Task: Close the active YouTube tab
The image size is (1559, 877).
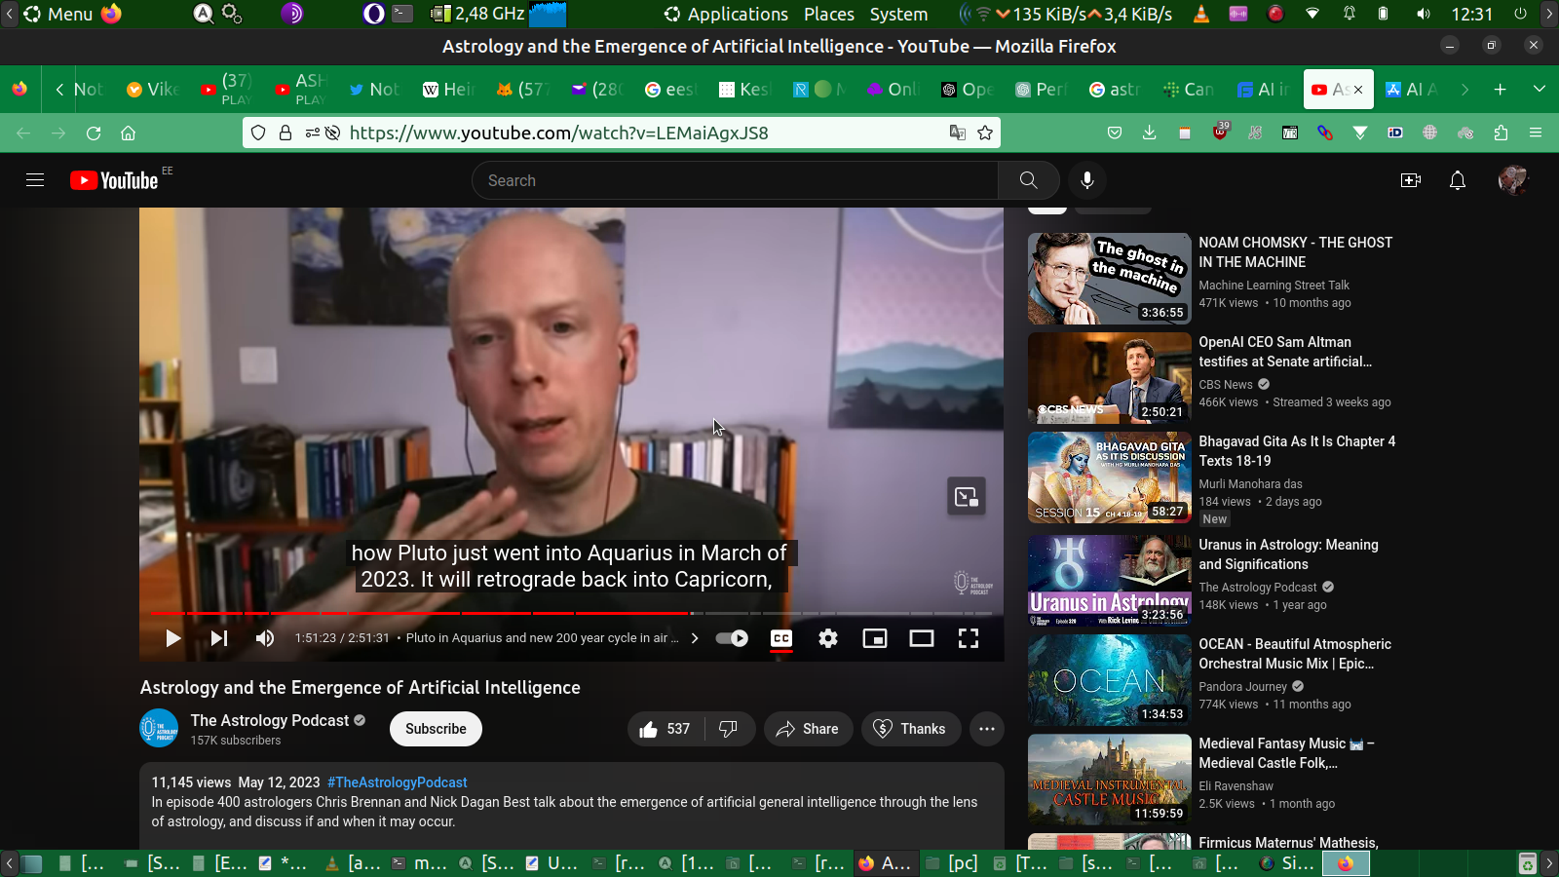Action: pos(1358,89)
